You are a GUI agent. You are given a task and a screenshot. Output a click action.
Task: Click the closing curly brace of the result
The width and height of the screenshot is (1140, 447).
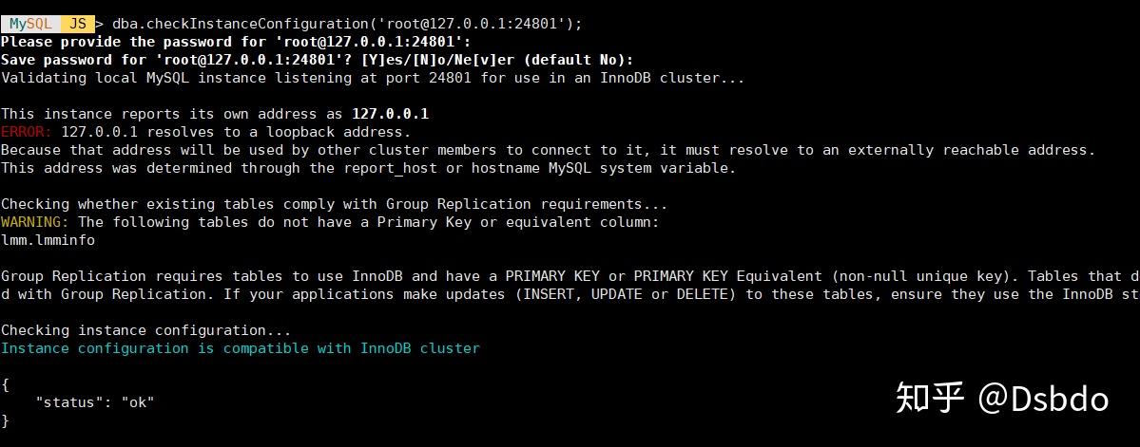[x=5, y=420]
